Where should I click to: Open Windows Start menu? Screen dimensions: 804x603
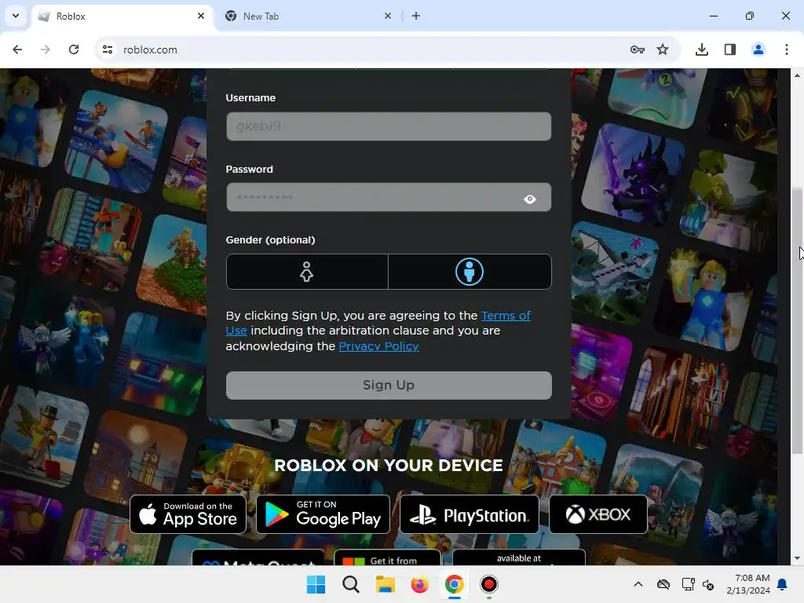point(316,584)
